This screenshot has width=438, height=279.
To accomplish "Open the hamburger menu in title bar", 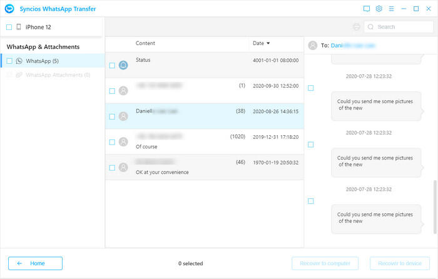I will (391, 9).
